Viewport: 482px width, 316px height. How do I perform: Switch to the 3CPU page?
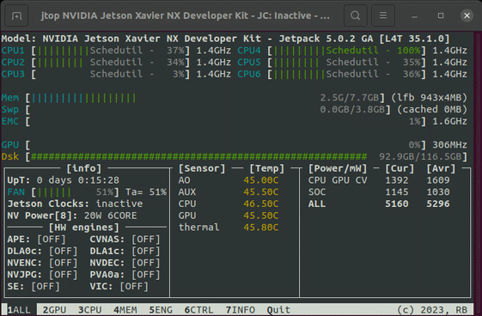pos(89,310)
